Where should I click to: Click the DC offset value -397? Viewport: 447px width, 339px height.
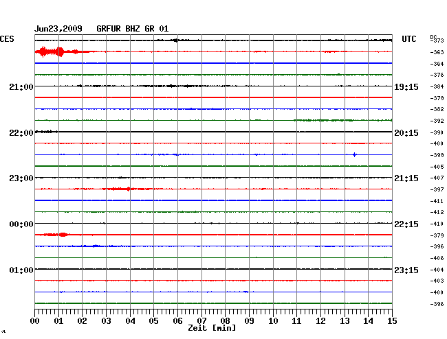(x=437, y=189)
